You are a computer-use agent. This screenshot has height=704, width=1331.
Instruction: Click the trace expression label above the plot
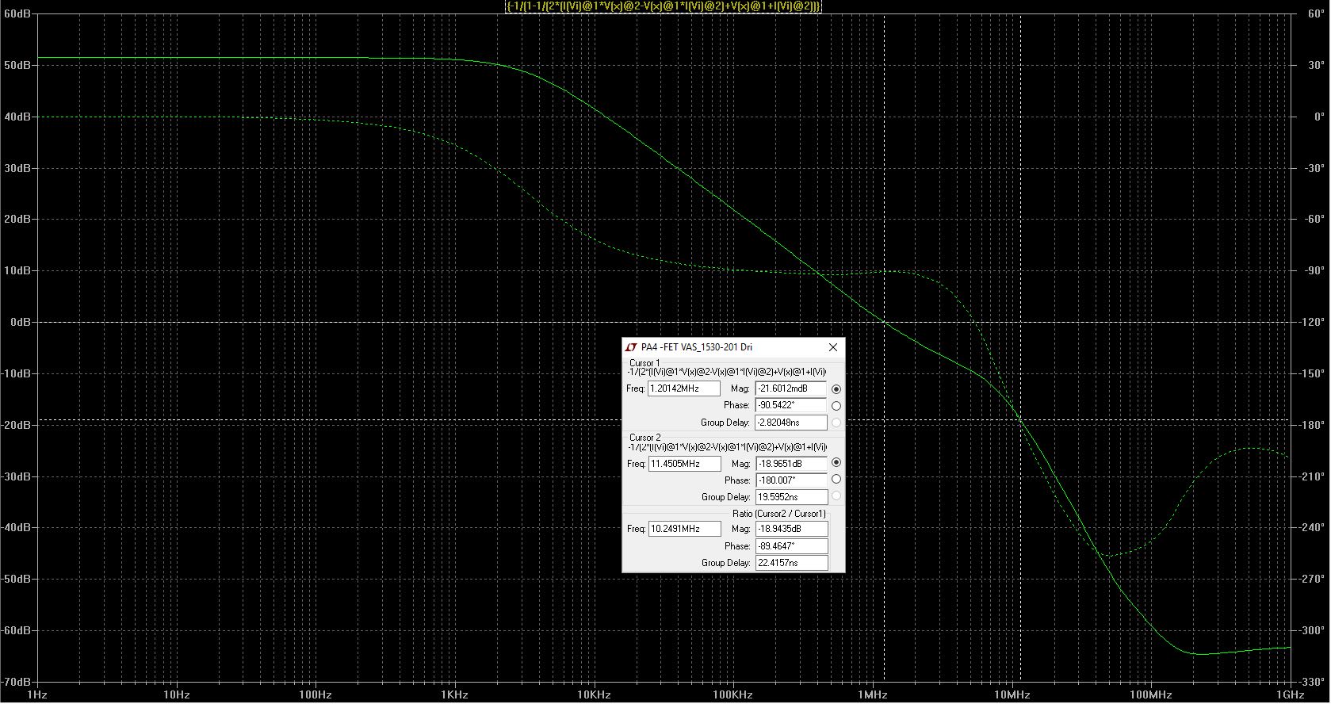click(664, 6)
